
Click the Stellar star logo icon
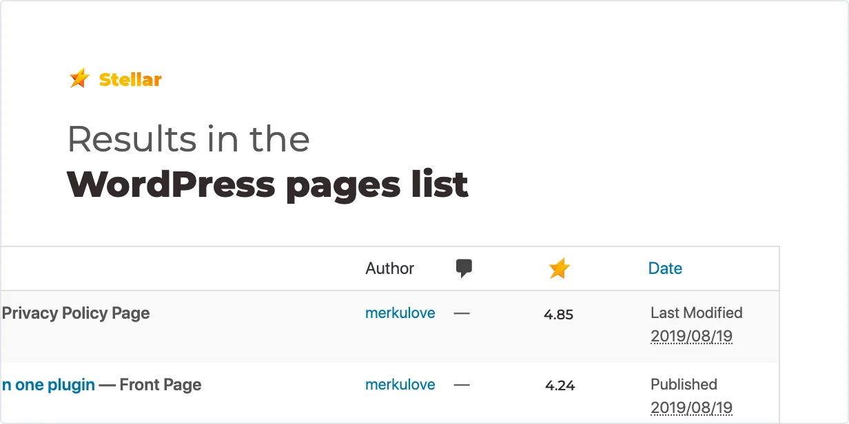(80, 78)
